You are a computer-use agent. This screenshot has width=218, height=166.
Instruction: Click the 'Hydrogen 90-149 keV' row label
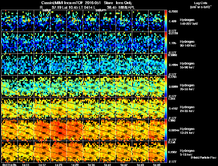188,44
